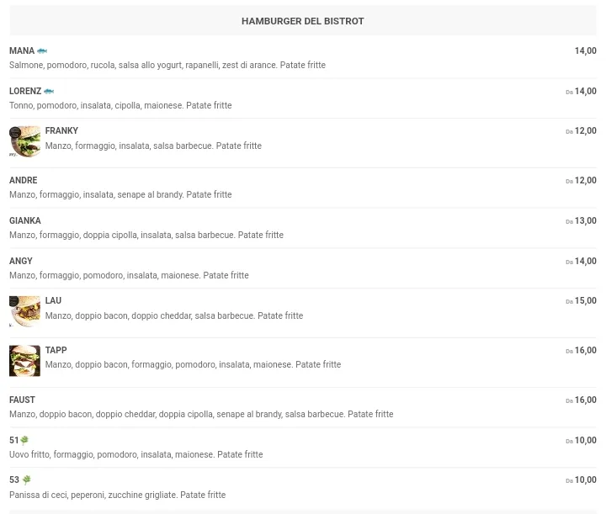
Task: Click the 53 description Panissa di ceci
Action: coord(117,495)
